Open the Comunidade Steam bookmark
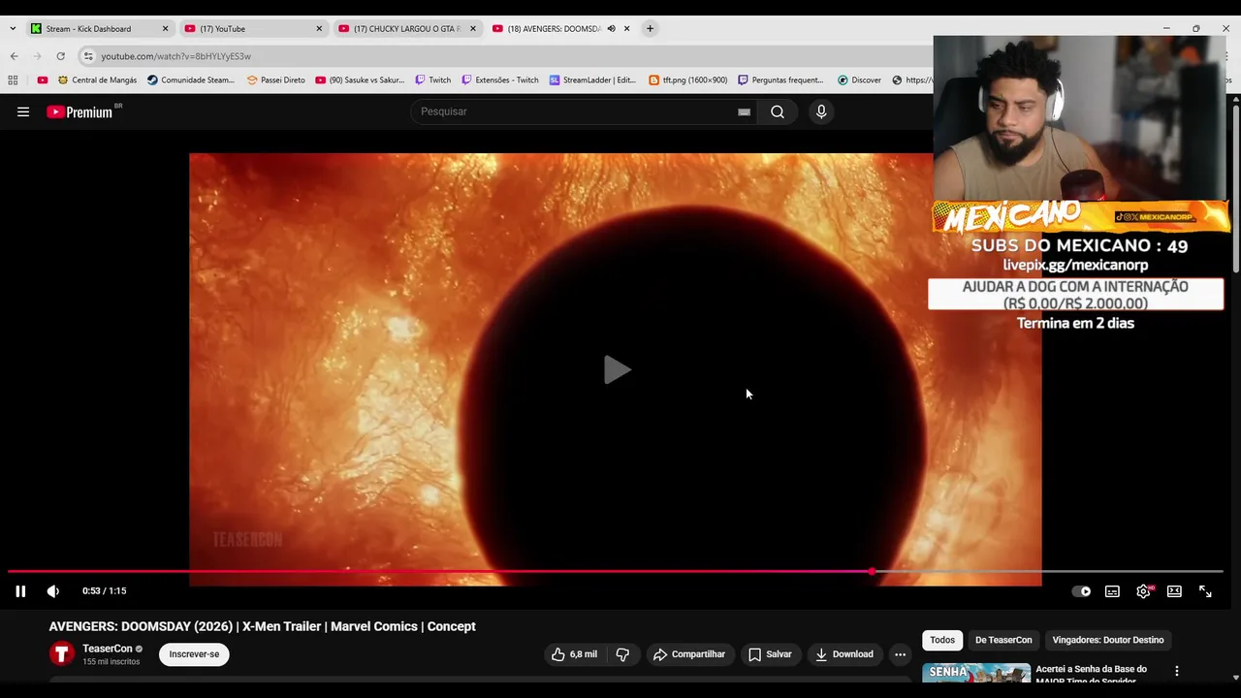This screenshot has width=1241, height=698. pyautogui.click(x=191, y=80)
